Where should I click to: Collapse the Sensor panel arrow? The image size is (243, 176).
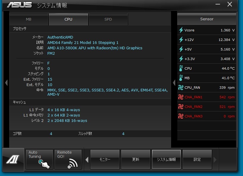click(x=174, y=83)
